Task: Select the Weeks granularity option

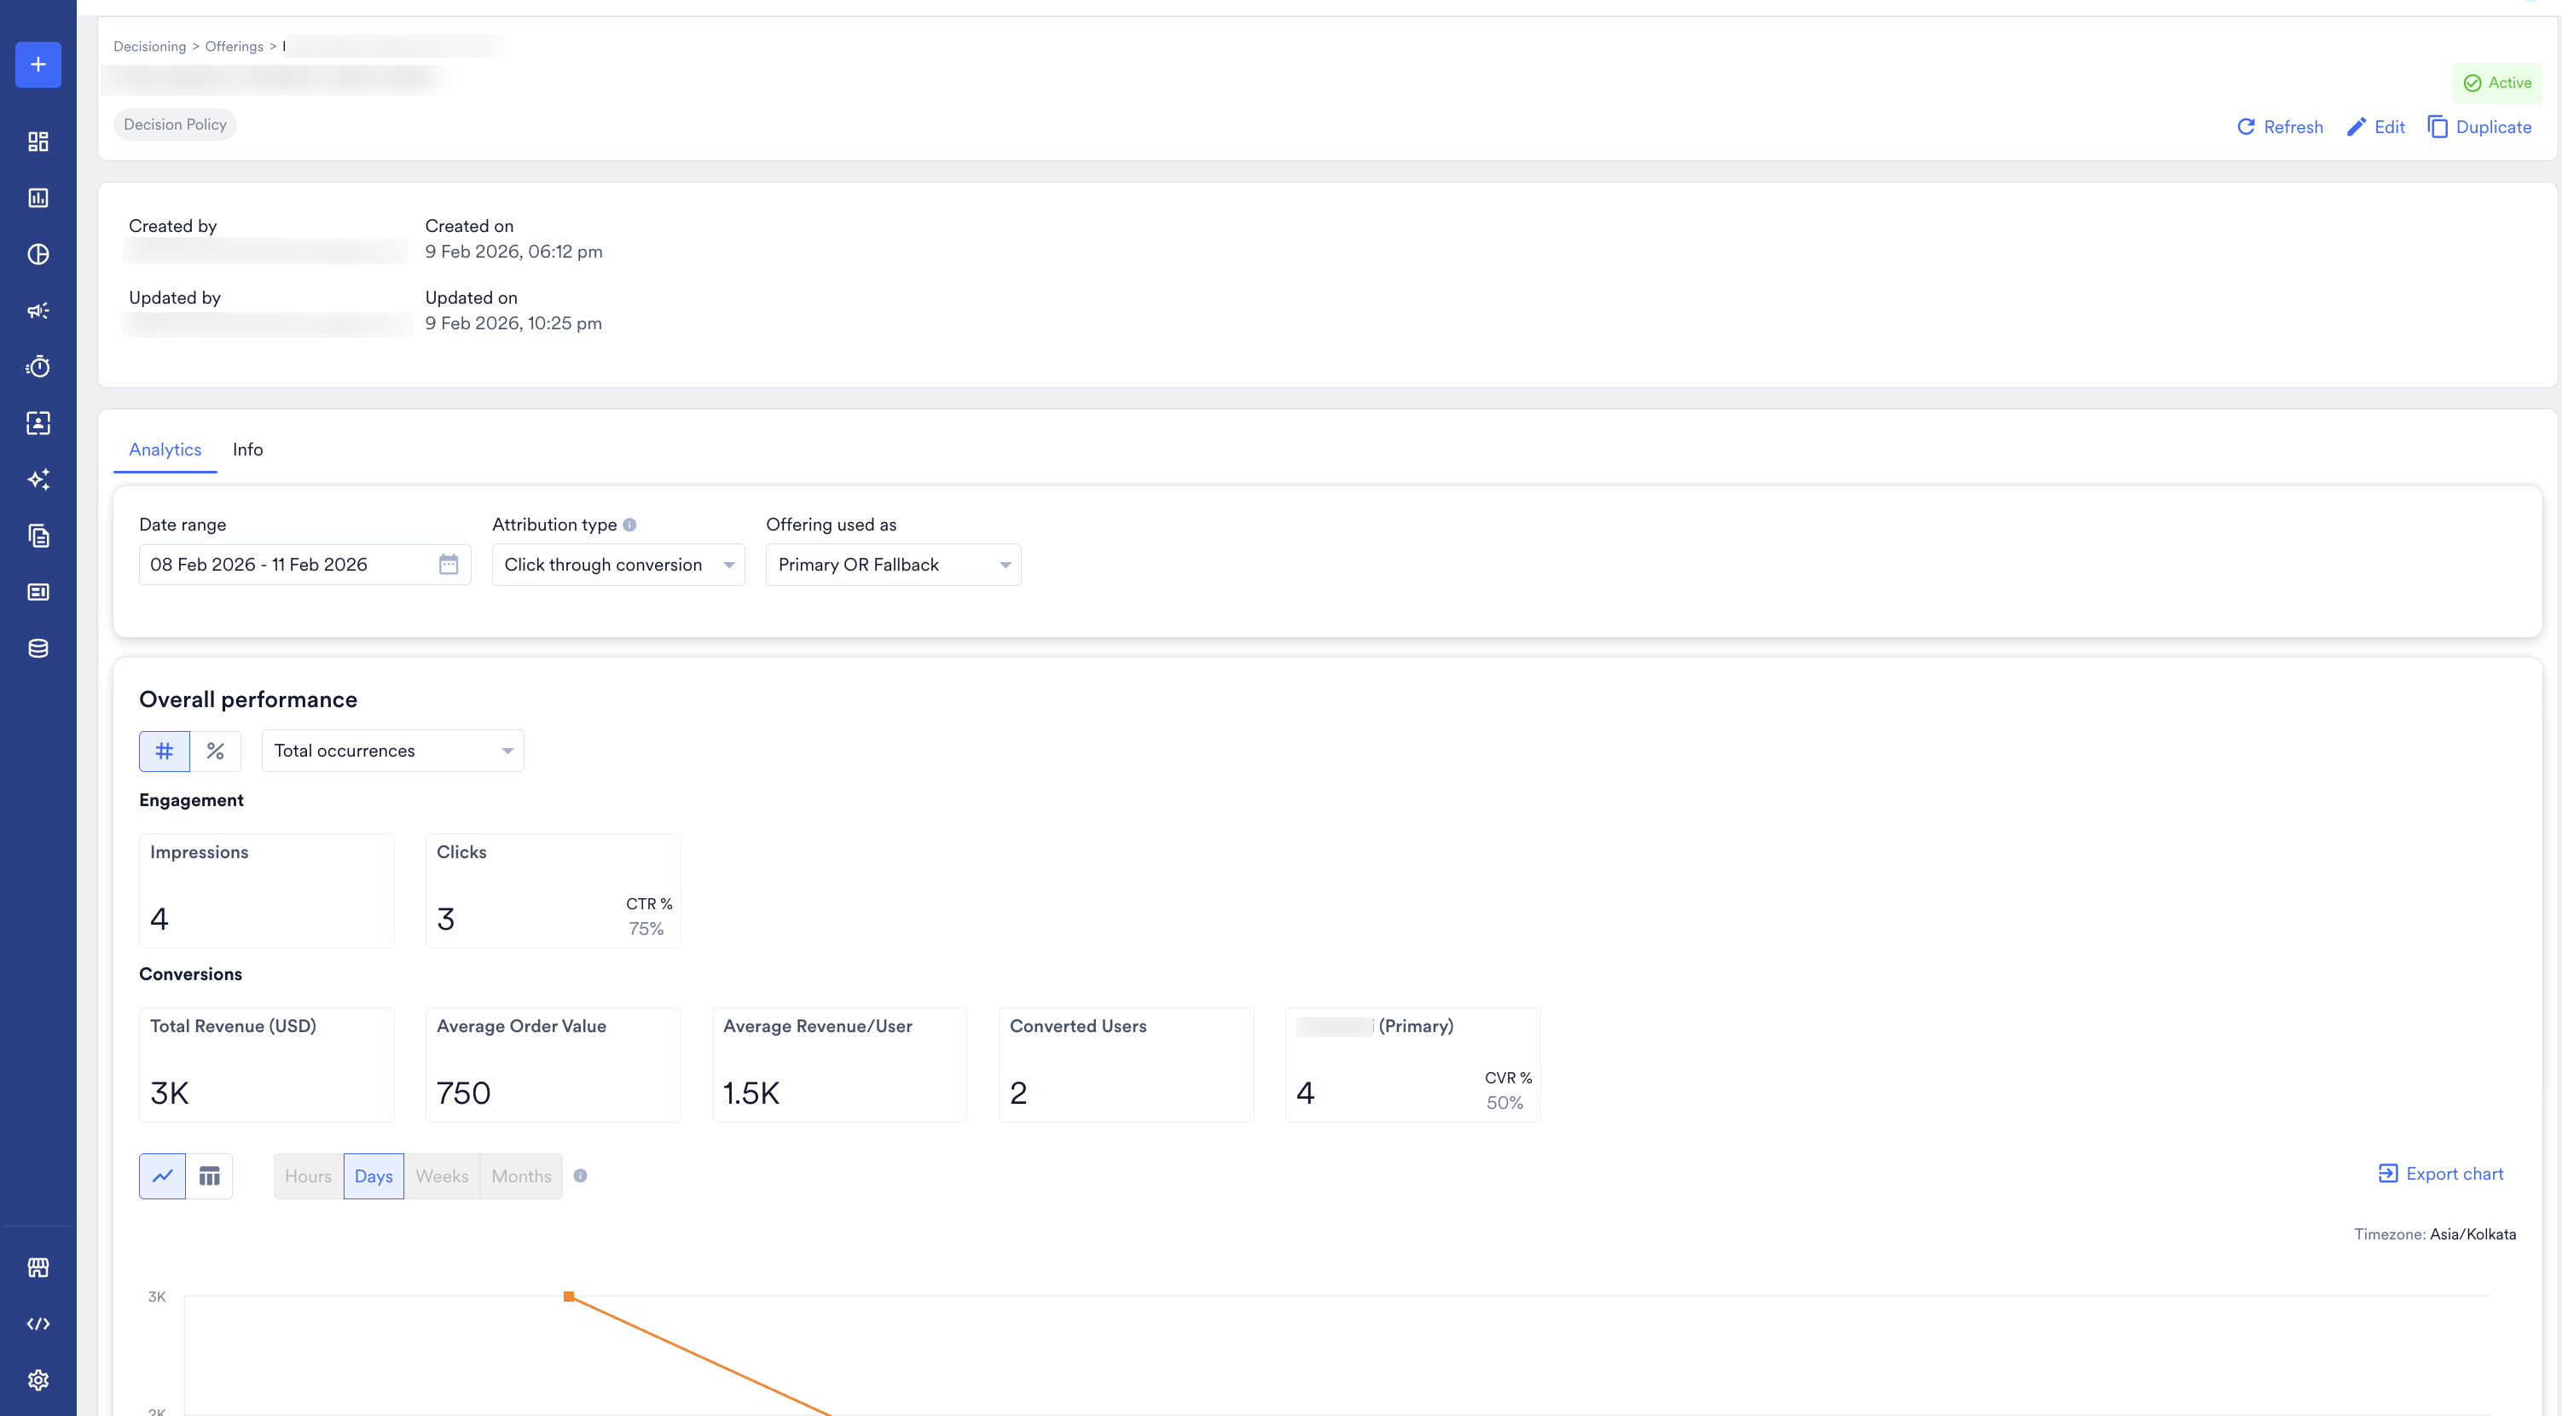Action: click(x=441, y=1175)
